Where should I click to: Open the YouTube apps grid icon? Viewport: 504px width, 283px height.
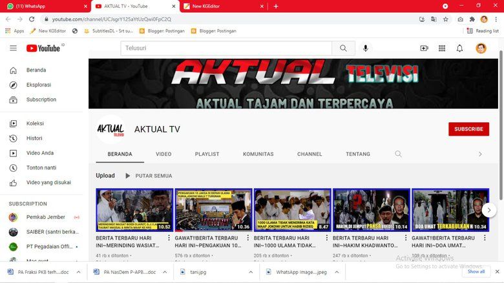point(442,48)
